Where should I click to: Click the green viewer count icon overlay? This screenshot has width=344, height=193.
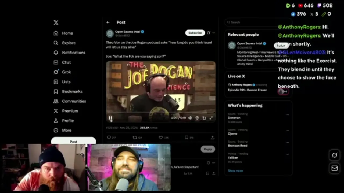tap(288, 6)
